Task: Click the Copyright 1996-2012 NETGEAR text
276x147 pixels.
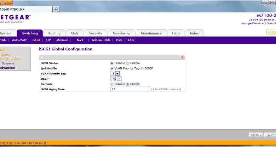Action: coord(23,143)
